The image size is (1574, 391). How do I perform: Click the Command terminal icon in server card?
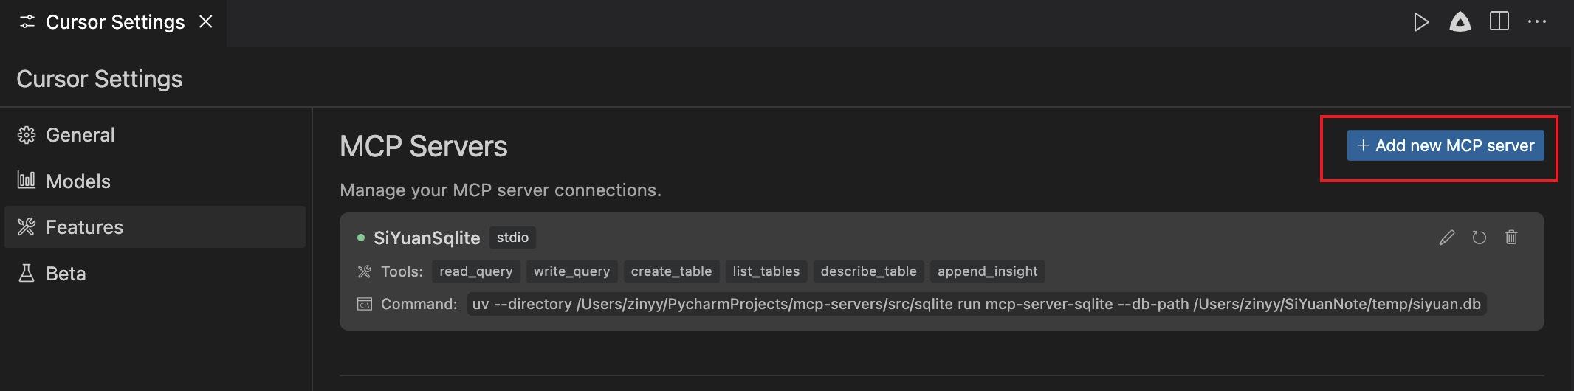(x=365, y=304)
